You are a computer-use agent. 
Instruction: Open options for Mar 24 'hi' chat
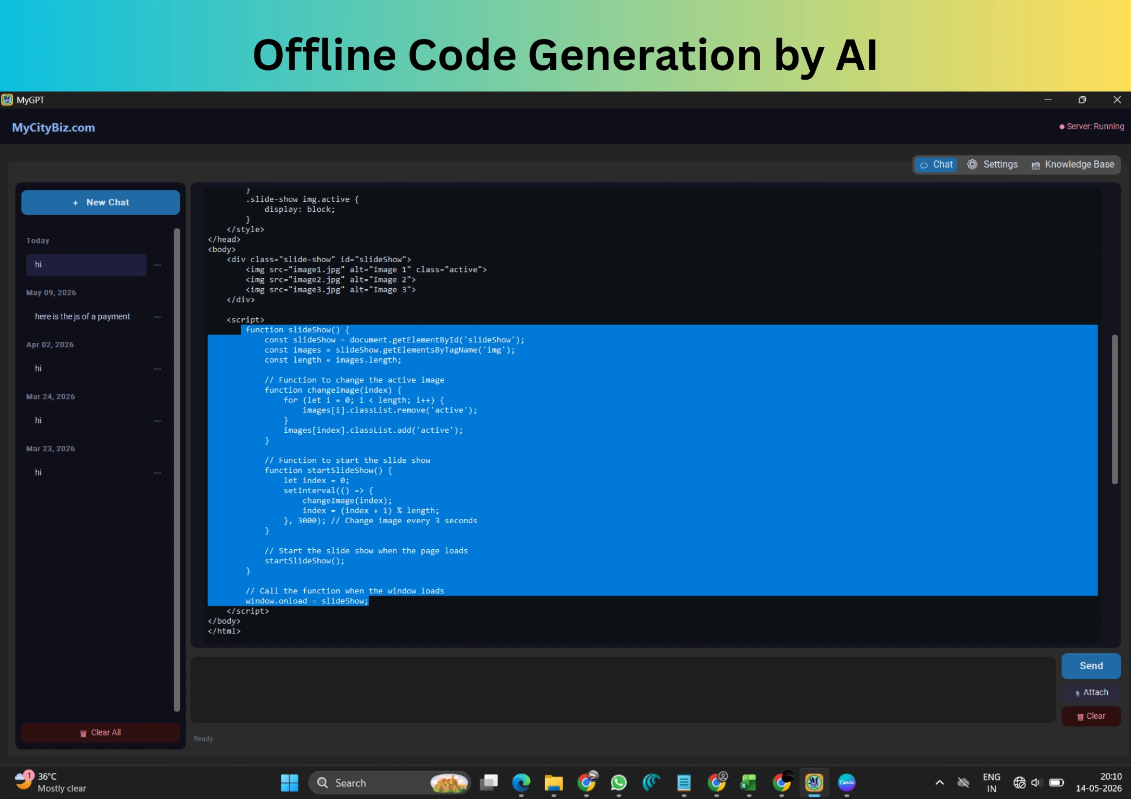[x=157, y=420]
